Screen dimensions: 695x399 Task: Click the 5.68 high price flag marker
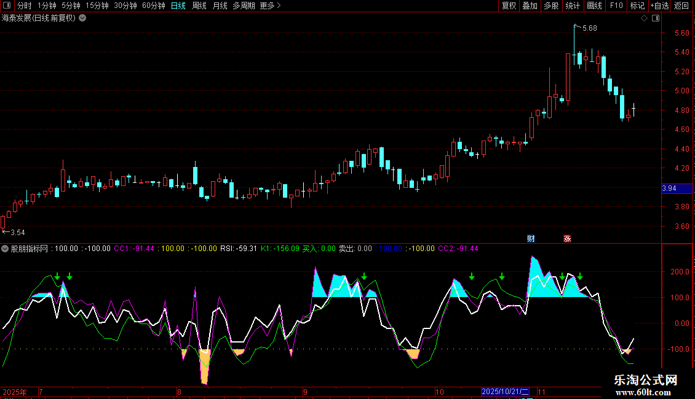589,28
